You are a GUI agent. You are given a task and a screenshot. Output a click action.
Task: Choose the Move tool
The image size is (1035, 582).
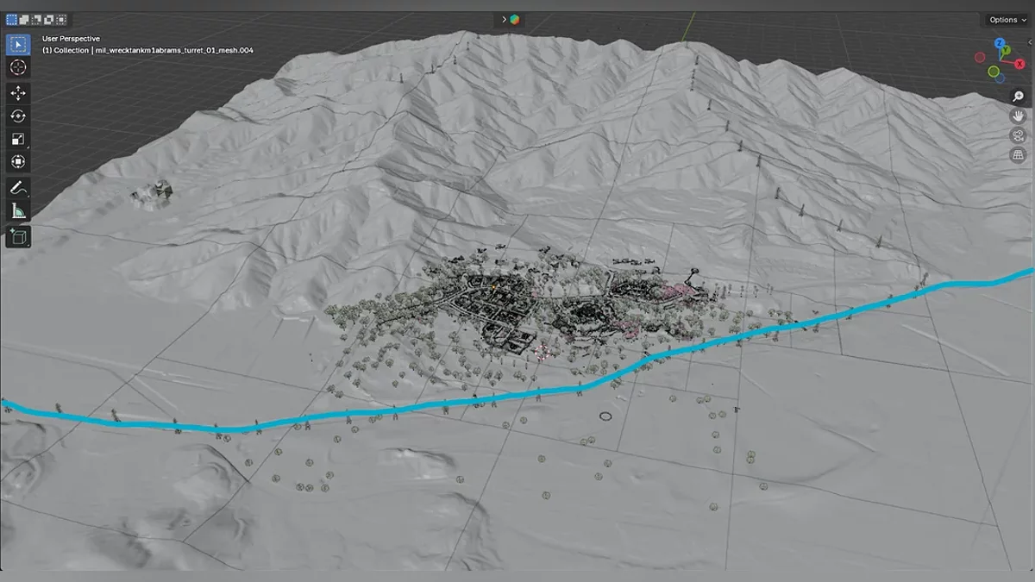(x=18, y=93)
